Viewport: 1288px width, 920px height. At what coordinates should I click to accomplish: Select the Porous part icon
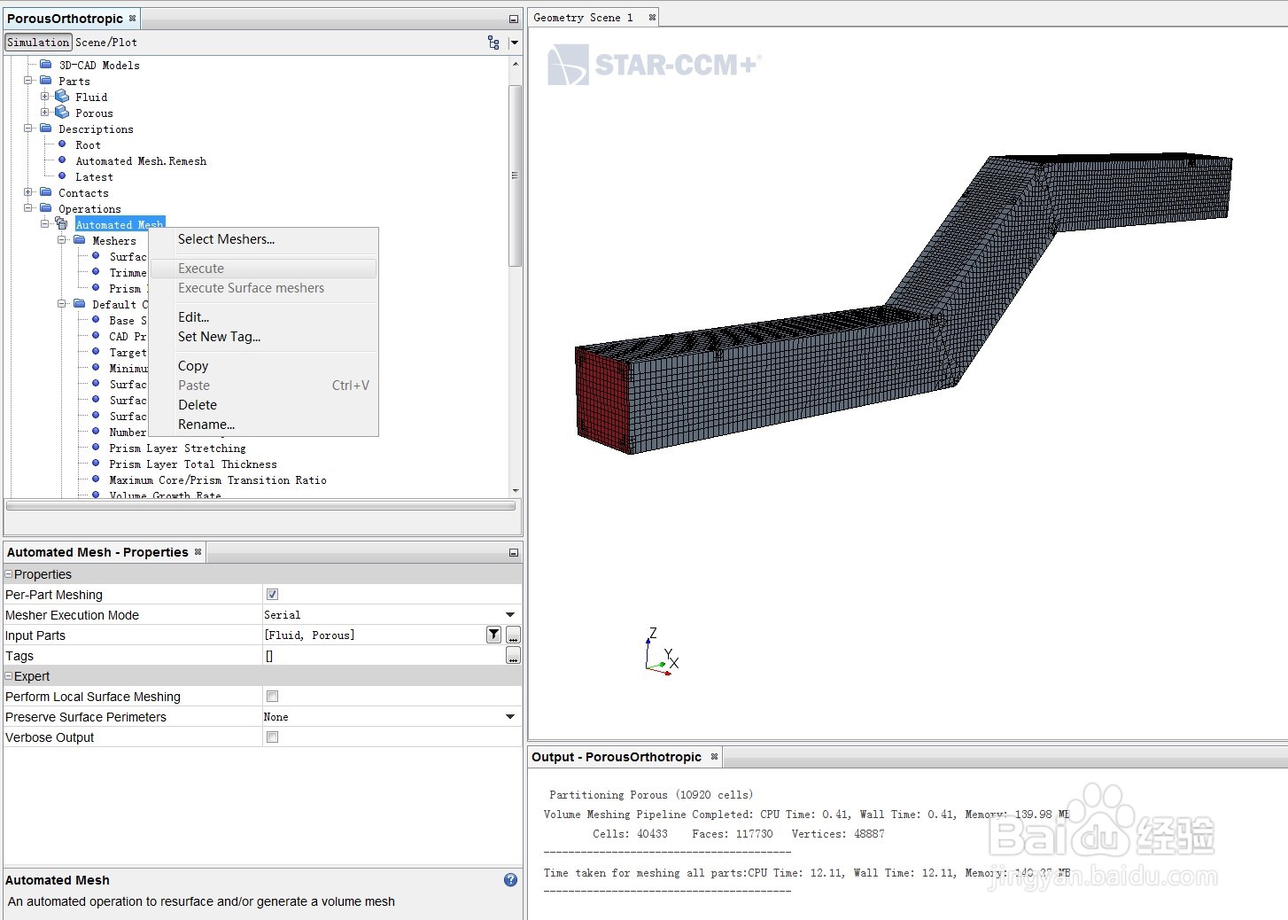coord(62,113)
